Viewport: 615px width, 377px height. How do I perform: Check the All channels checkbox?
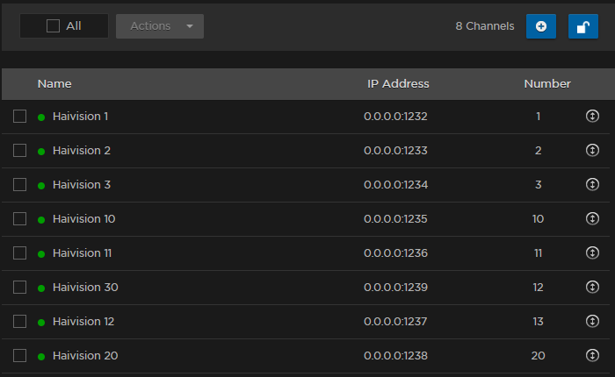pos(54,26)
